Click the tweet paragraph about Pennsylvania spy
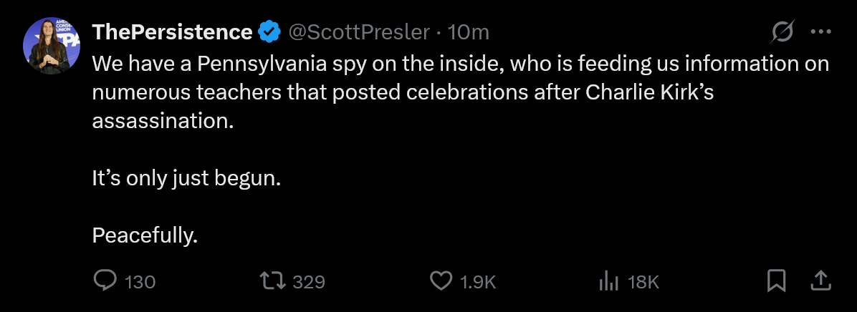This screenshot has height=312, width=857. 459,92
